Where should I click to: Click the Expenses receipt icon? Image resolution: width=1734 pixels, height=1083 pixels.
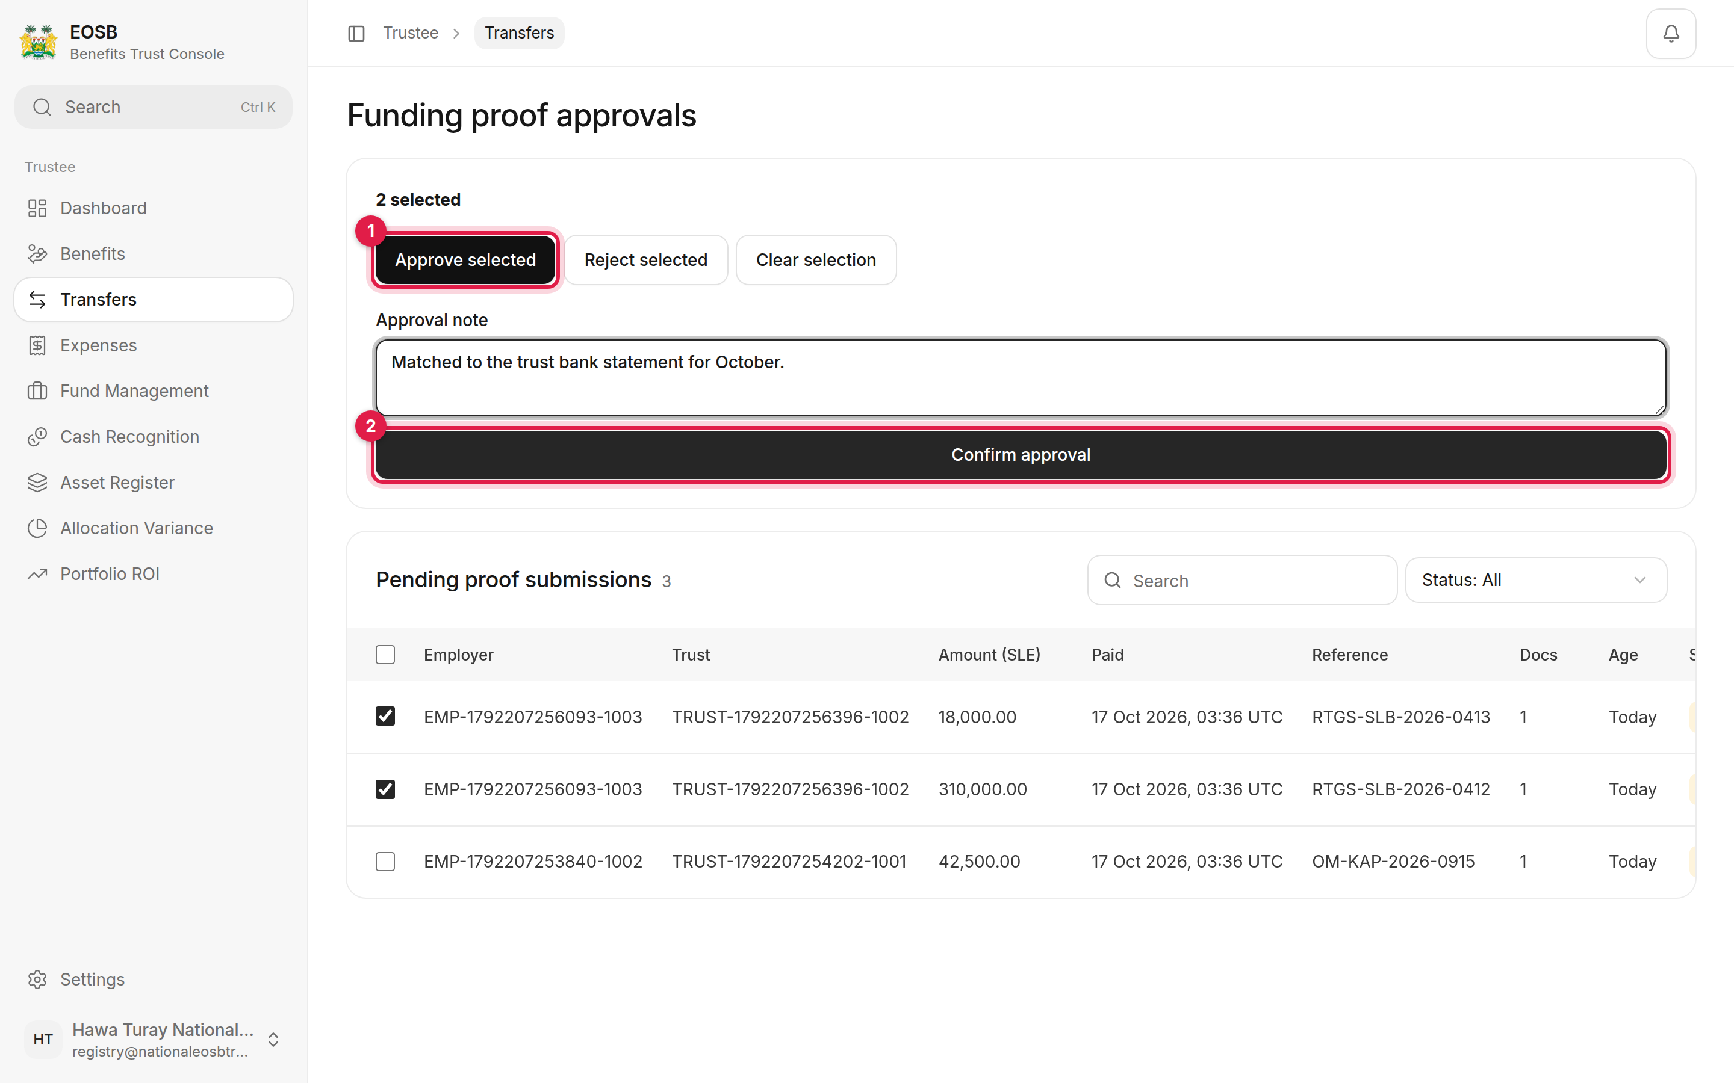(x=37, y=345)
